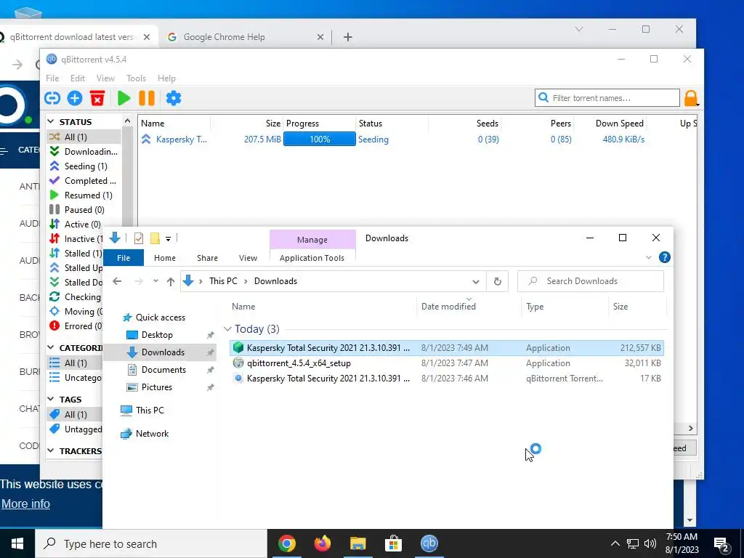Screen dimensions: 744x558
Task: Open Firefox from the taskbar
Action: 323,543
